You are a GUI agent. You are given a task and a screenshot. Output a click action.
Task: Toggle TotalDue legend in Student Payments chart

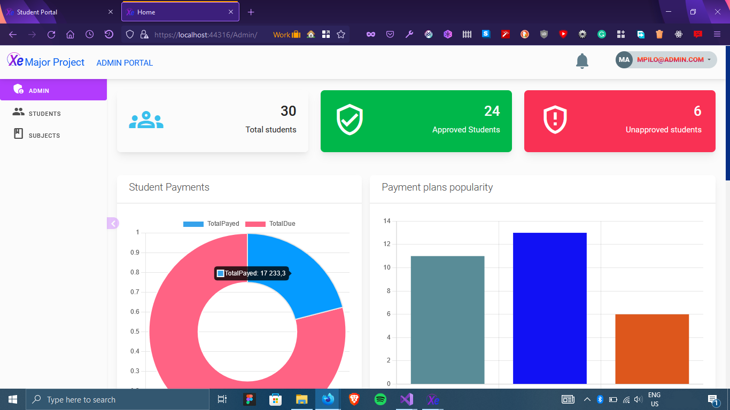pyautogui.click(x=270, y=224)
